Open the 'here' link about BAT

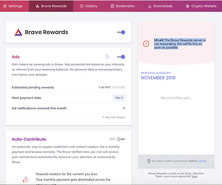coord(195,176)
